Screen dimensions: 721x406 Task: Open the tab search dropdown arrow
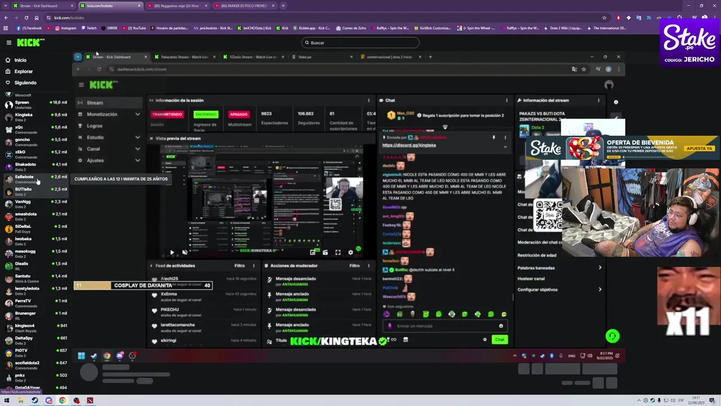[5, 6]
